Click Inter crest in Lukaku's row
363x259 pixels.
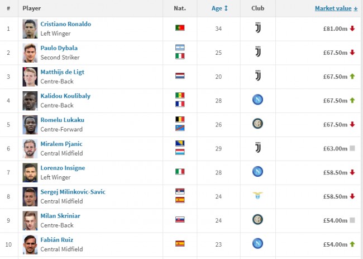[257, 124]
